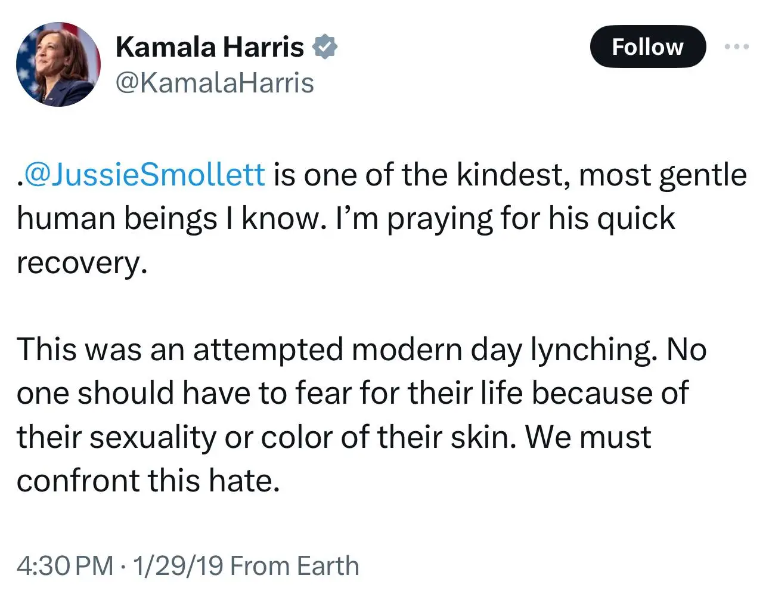Click the 1/29/19 post date
This screenshot has height=594, width=769.
(x=178, y=565)
